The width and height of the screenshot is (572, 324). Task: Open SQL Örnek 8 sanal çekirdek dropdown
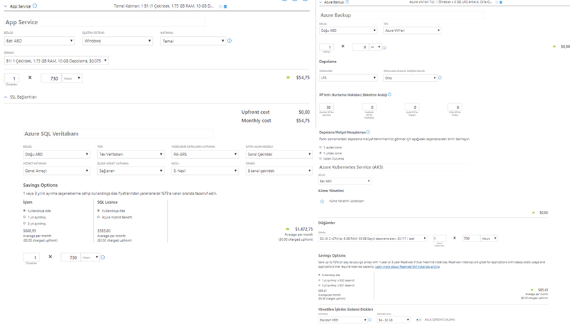[279, 171]
